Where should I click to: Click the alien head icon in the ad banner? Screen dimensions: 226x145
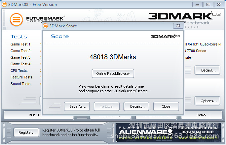coord(170,132)
